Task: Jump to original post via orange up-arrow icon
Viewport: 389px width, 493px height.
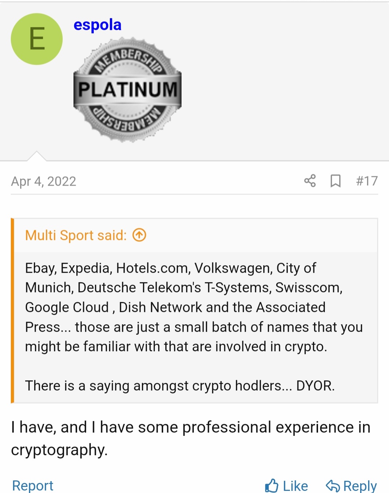Action: point(139,235)
